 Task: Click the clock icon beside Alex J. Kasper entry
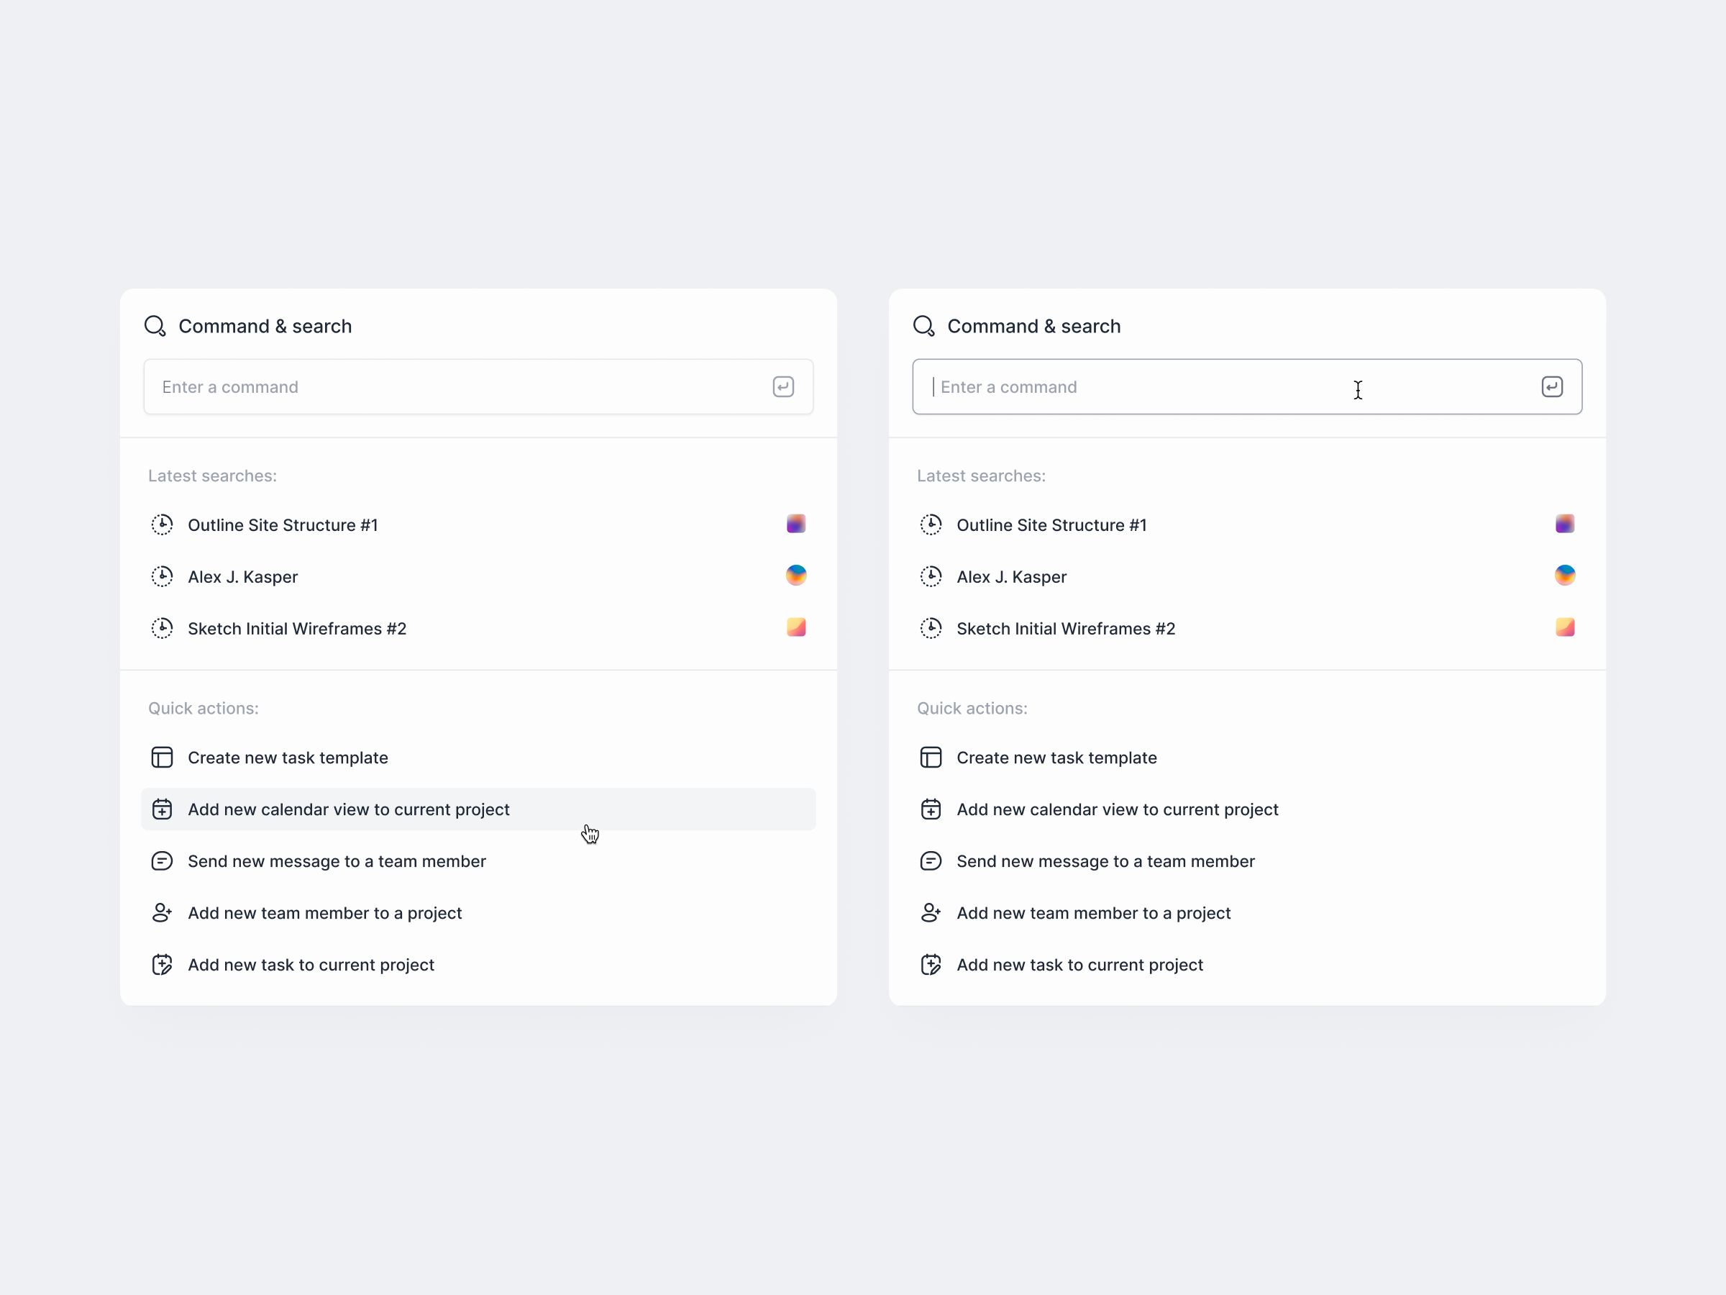[162, 576]
